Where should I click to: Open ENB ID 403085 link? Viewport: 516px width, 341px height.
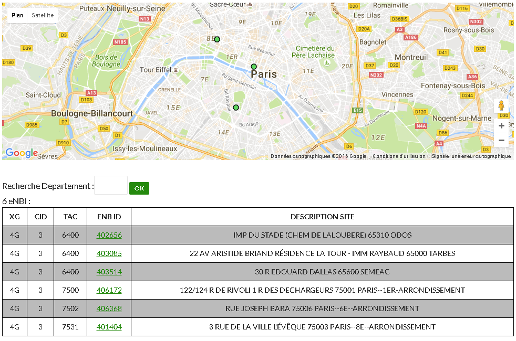pyautogui.click(x=109, y=253)
